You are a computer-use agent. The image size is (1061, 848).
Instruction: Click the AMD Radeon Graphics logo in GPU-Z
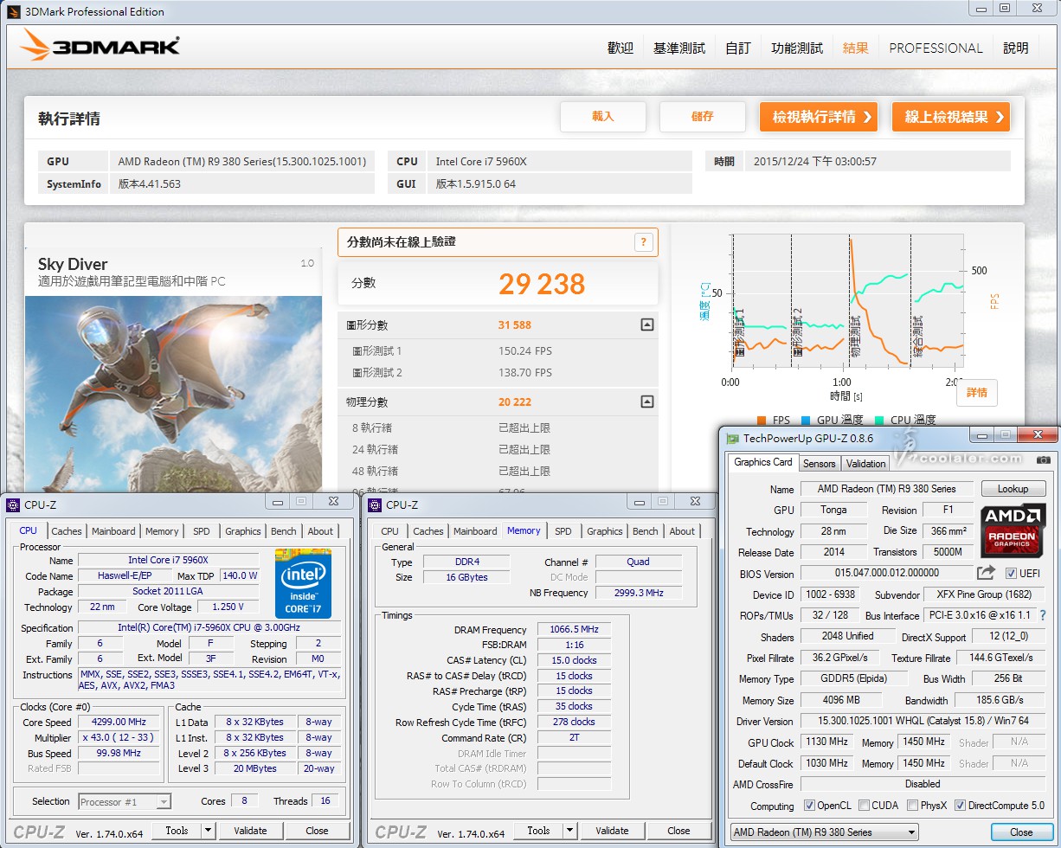click(x=1012, y=530)
